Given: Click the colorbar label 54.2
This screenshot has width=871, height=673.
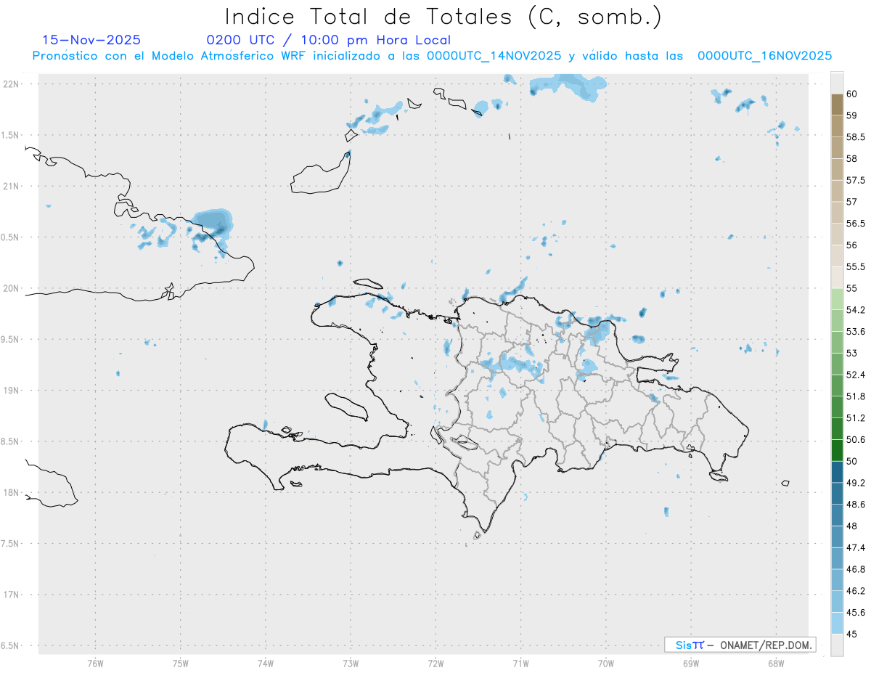Looking at the screenshot, I should point(855,310).
